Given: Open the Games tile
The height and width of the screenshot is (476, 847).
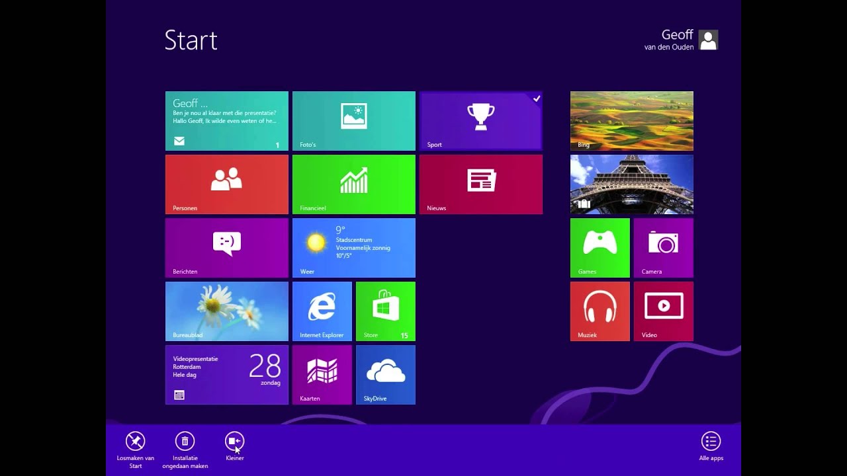Looking at the screenshot, I should click(x=600, y=248).
